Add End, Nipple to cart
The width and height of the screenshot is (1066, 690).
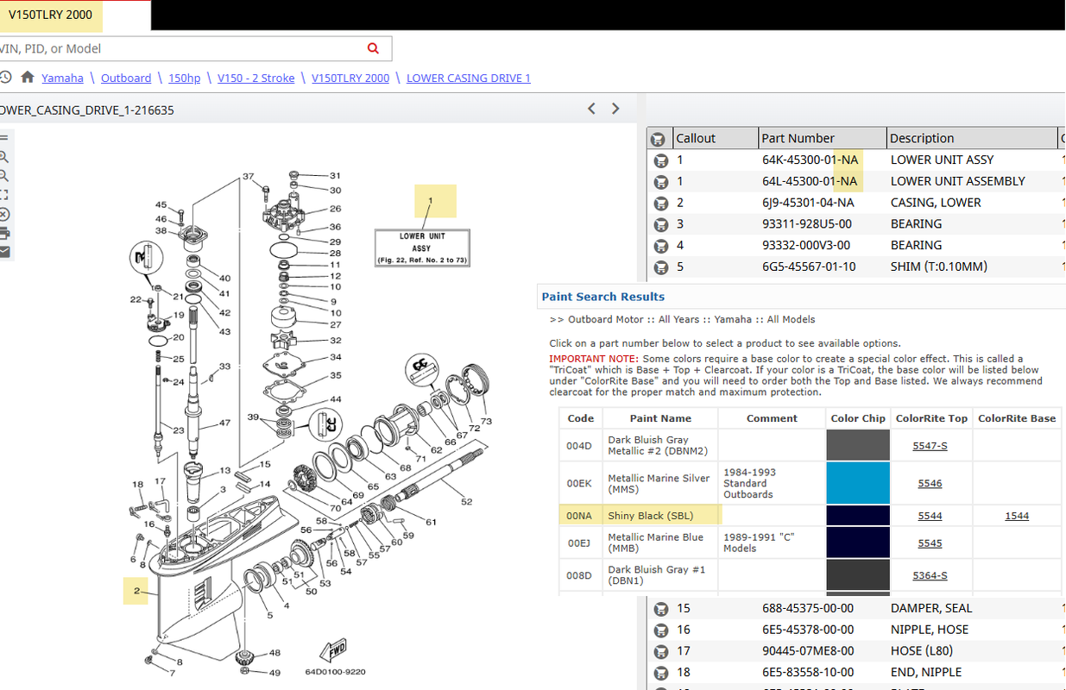(x=661, y=673)
